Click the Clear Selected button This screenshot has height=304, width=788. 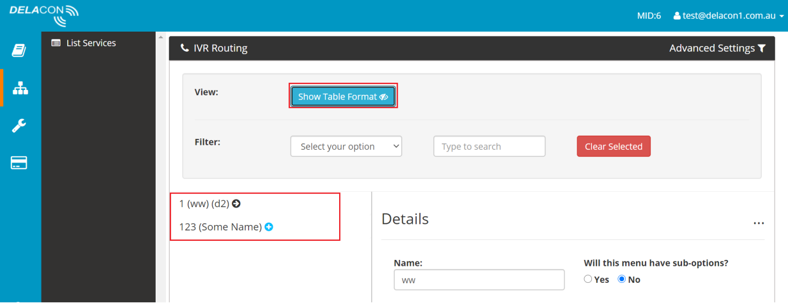pyautogui.click(x=614, y=147)
